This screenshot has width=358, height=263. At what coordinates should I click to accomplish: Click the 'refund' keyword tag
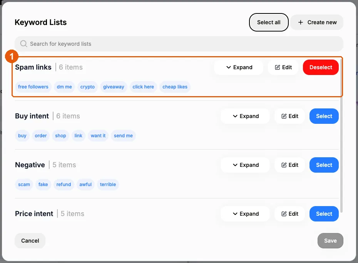coord(64,185)
